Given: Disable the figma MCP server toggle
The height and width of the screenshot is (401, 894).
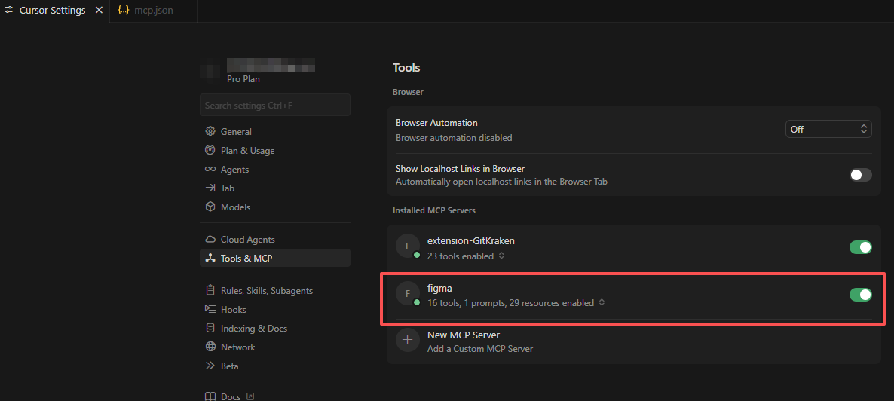Looking at the screenshot, I should [860, 294].
